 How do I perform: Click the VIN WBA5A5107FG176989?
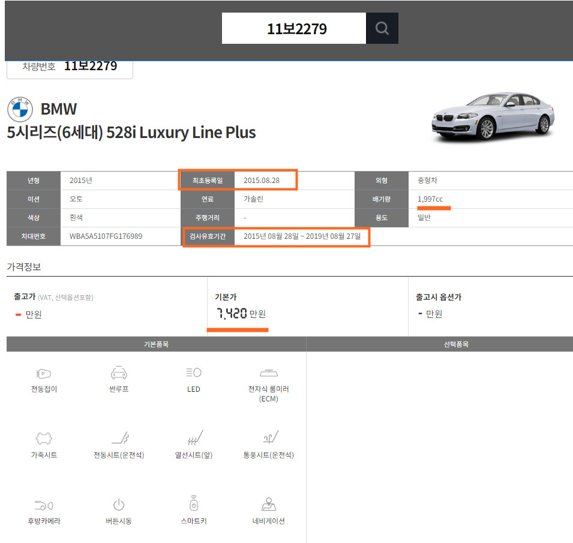(x=106, y=236)
